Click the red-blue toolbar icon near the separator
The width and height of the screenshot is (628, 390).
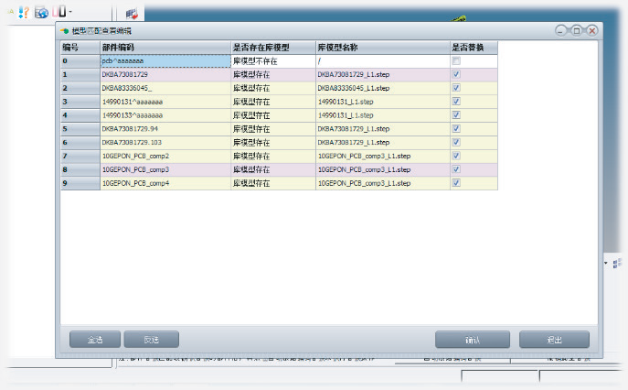132,13
